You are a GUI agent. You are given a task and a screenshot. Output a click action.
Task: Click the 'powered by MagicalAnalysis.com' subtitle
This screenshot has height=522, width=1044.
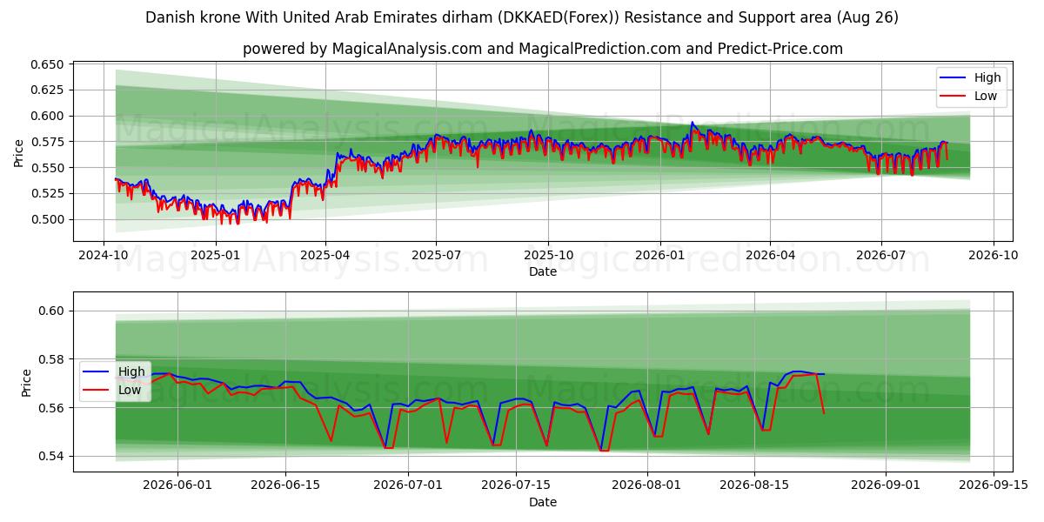click(x=543, y=49)
